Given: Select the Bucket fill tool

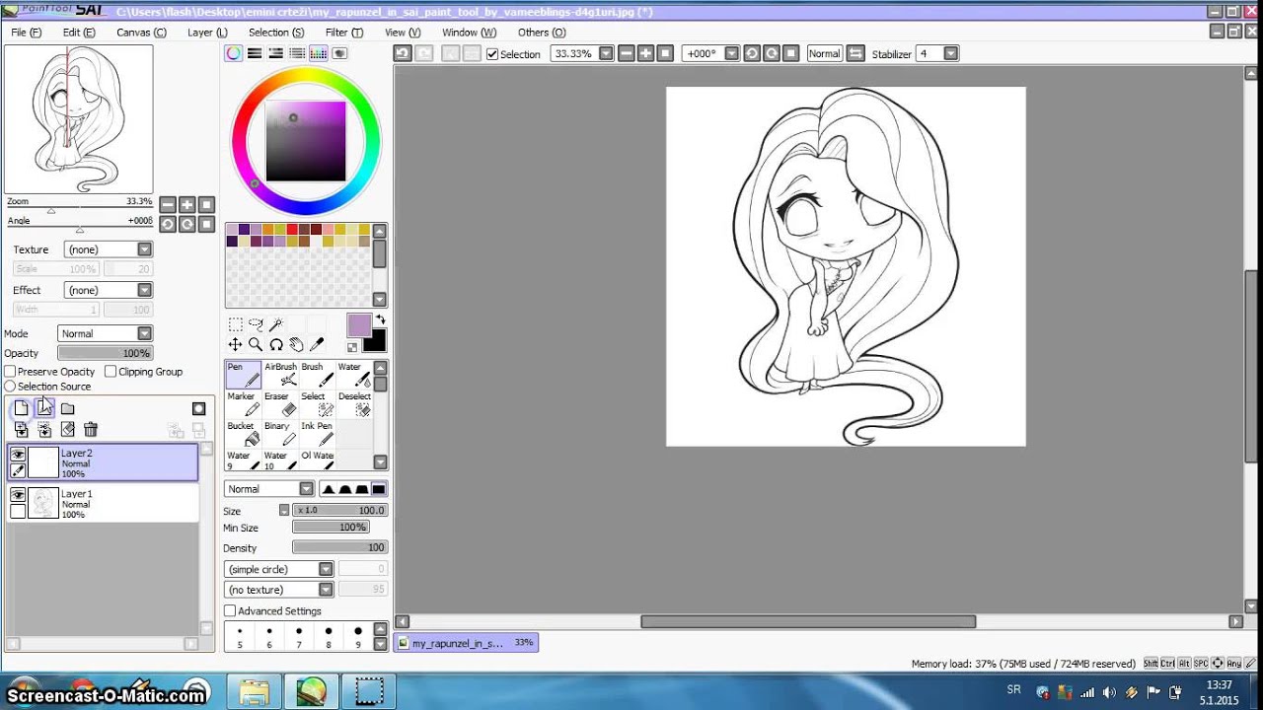Looking at the screenshot, I should pyautogui.click(x=244, y=435).
